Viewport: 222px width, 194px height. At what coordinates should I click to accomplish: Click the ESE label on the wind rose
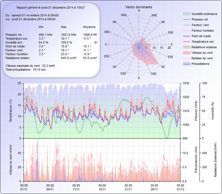coord(171,57)
